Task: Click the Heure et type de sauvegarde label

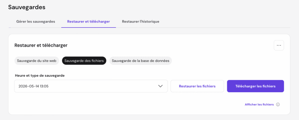Action: [x=40, y=76]
